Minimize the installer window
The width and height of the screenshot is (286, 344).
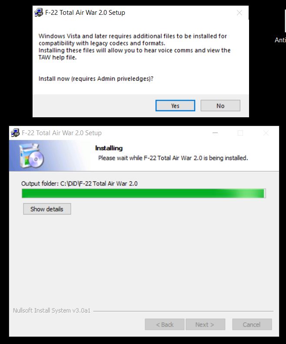pos(215,133)
